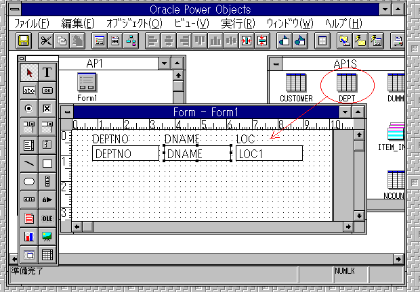
Task: Select the Tabular grid tool in palette
Action: point(47,255)
